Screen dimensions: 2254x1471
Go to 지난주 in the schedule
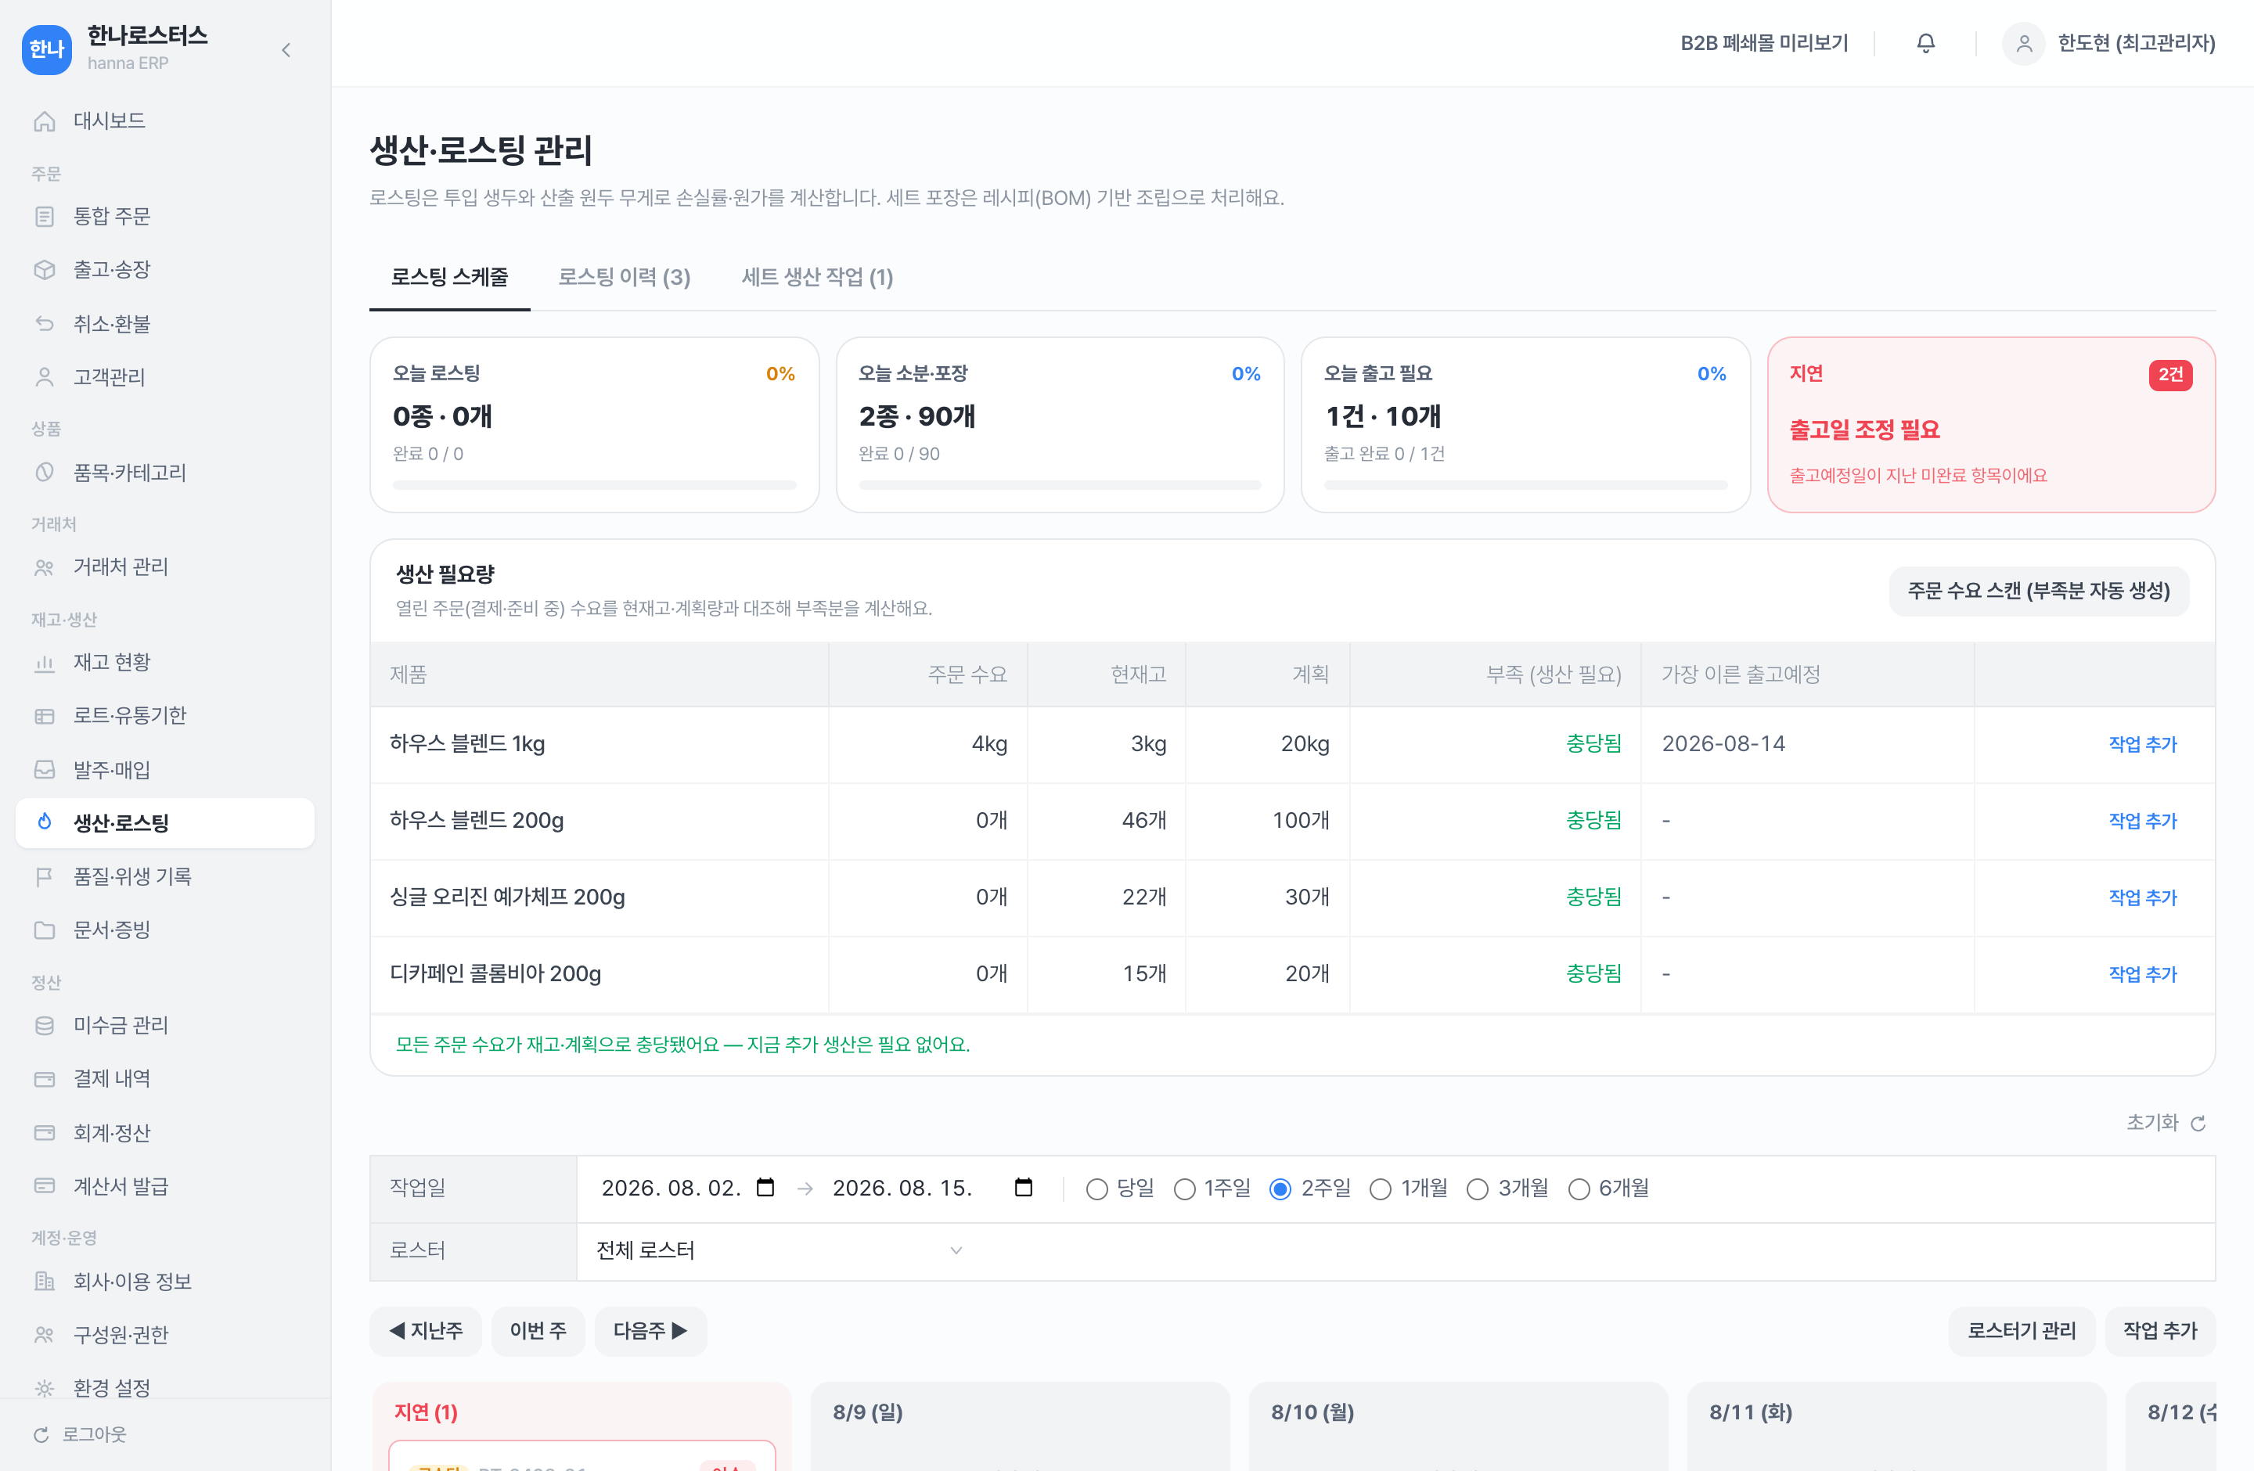point(425,1331)
